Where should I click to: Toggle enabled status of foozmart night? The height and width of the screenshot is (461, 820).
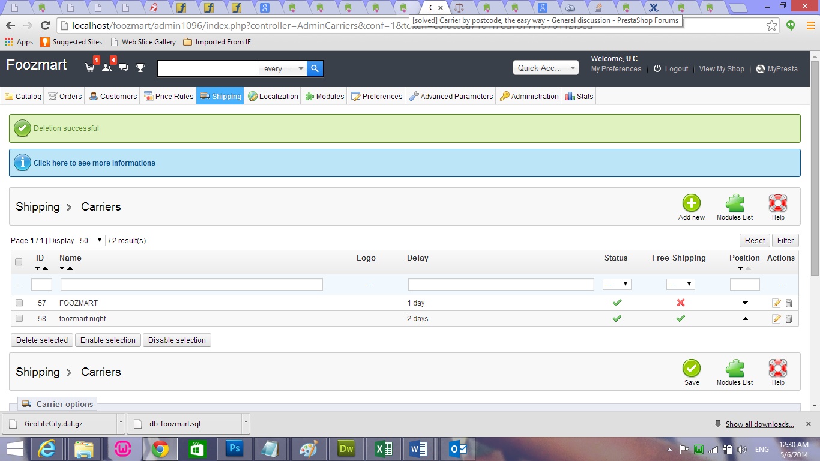point(617,319)
